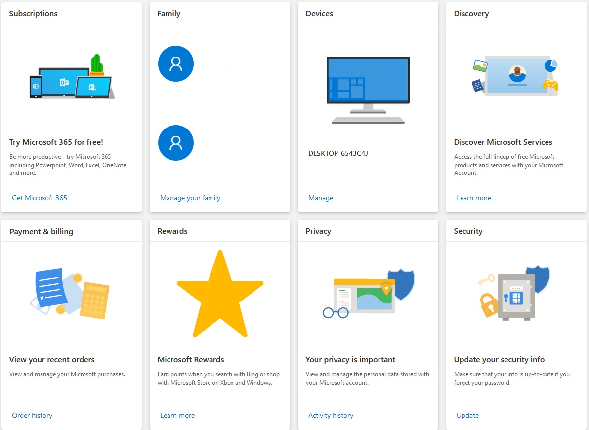Click the Microsoft 365 devices illustration
589x430 pixels.
[x=72, y=77]
